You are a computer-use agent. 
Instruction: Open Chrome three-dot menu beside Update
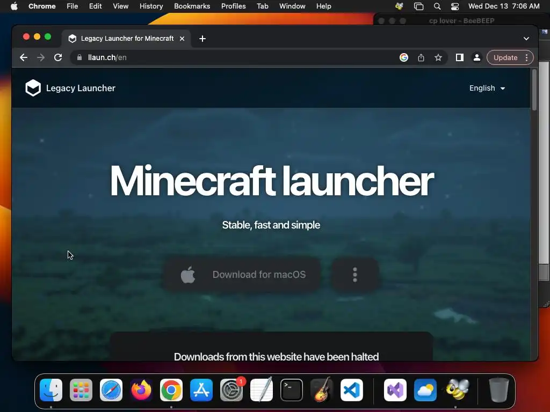[526, 57]
